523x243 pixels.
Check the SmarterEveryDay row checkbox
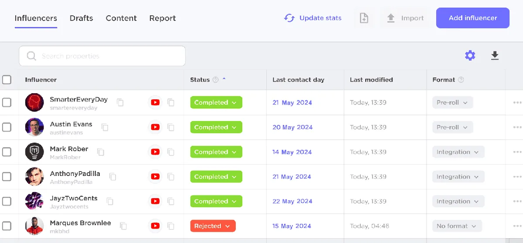(7, 102)
